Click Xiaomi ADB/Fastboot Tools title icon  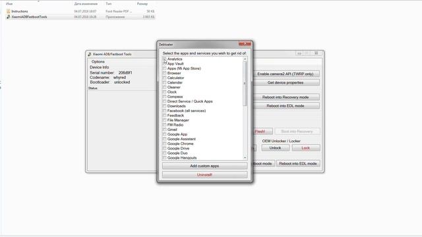(x=90, y=54)
